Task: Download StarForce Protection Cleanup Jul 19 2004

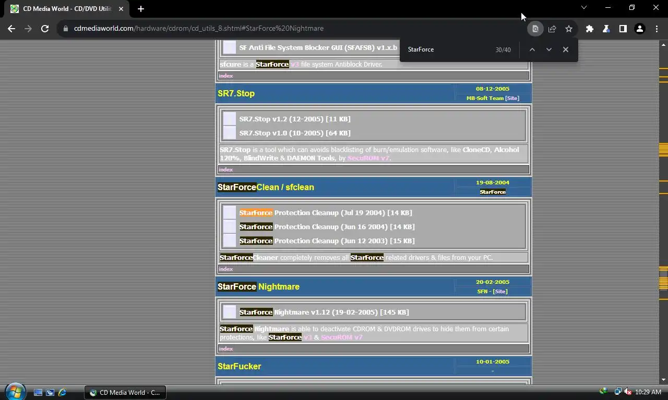Action: [326, 213]
